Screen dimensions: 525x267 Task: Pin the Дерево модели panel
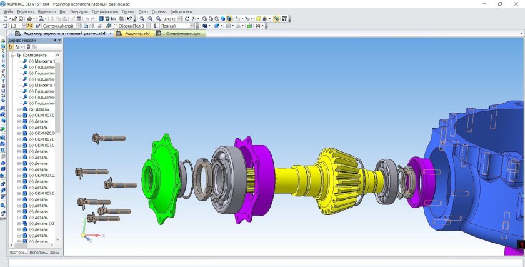55,40
